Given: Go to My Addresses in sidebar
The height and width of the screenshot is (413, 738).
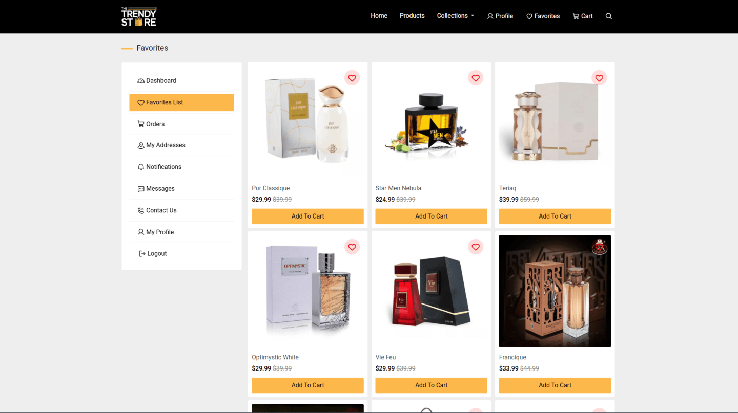Looking at the screenshot, I should [x=181, y=145].
